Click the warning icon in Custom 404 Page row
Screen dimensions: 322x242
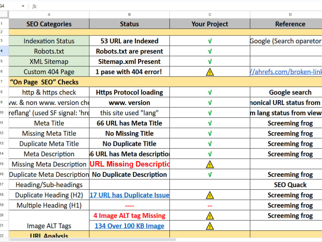click(x=210, y=72)
